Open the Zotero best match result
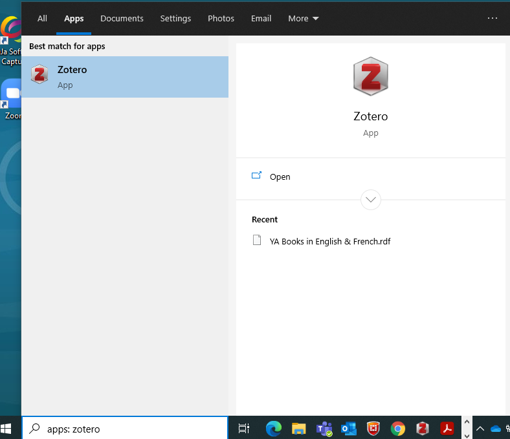Viewport: 510px width, 439px height. (x=125, y=77)
